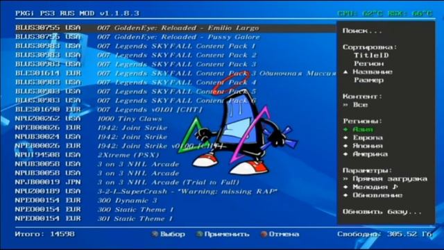The height and width of the screenshot is (250, 444).
Task: Toggle the Европа region filter
Action: pos(368,137)
